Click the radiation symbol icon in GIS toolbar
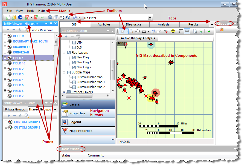This screenshot has height=165, width=242. (173, 31)
